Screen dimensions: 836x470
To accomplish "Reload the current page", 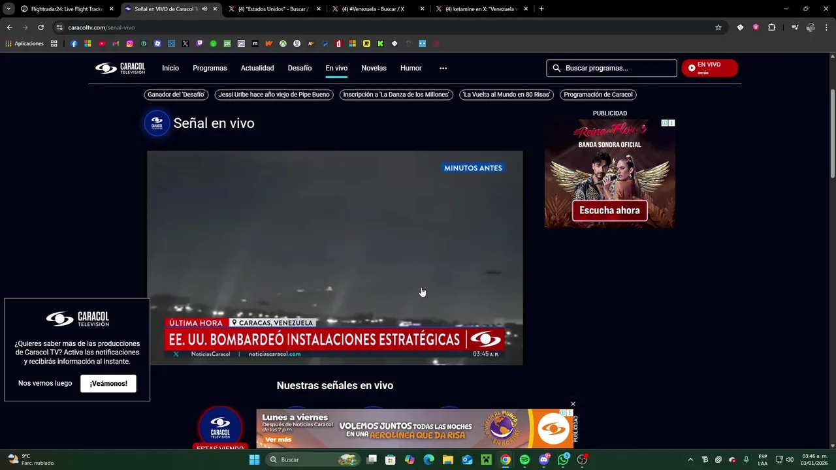I will (x=40, y=27).
